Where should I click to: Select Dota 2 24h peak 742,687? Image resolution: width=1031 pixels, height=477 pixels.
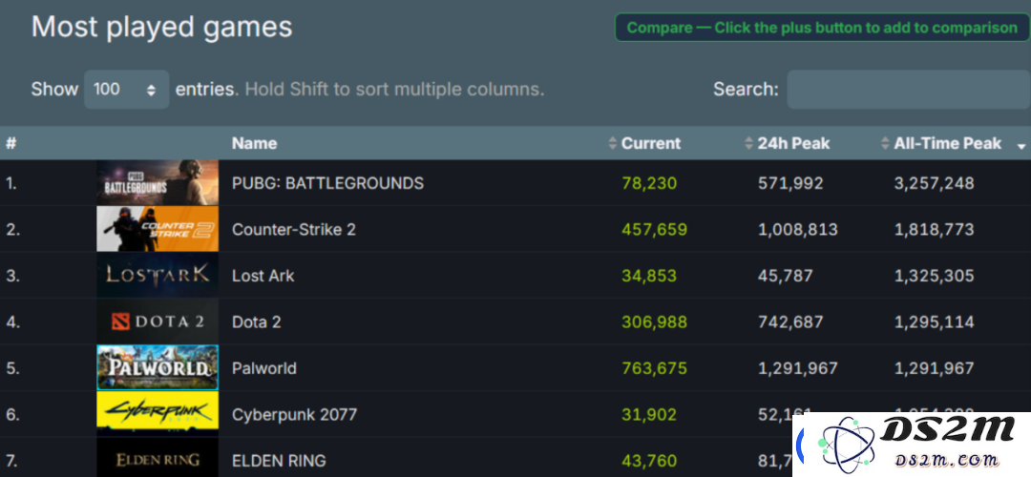[790, 321]
